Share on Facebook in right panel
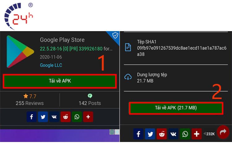This screenshot has height=154, width=232. coord(139,134)
